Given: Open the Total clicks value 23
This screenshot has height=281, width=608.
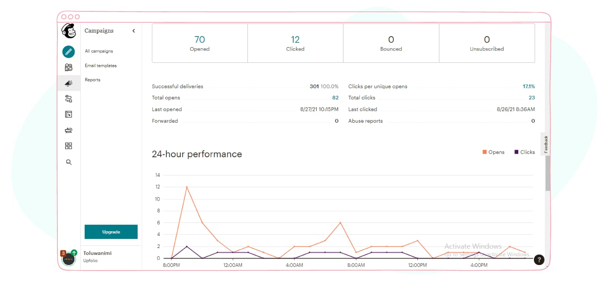Looking at the screenshot, I should pos(532,98).
